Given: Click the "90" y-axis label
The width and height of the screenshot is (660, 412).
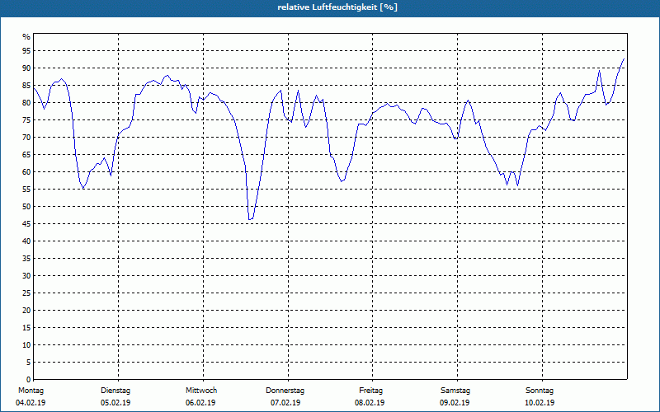Looking at the screenshot, I should 26,68.
